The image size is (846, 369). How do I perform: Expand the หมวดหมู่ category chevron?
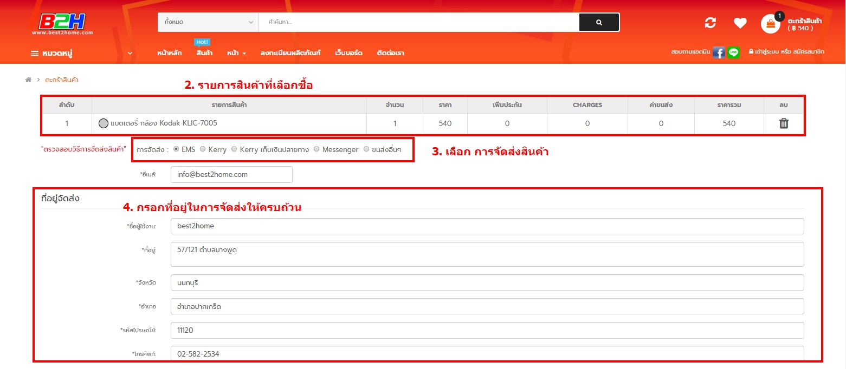[130, 53]
